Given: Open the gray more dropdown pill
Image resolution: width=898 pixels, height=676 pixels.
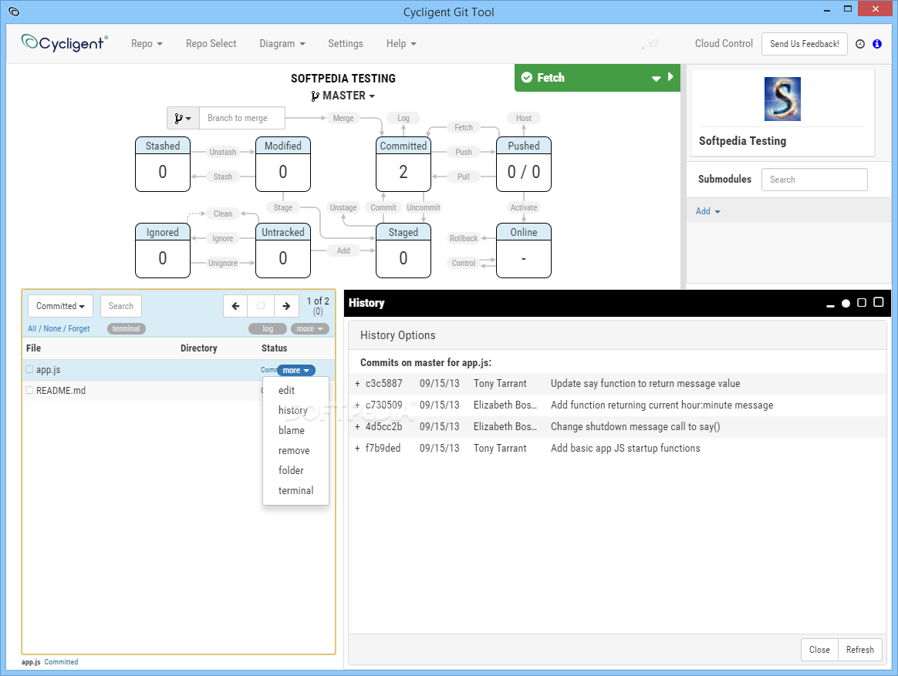Looking at the screenshot, I should [x=310, y=328].
